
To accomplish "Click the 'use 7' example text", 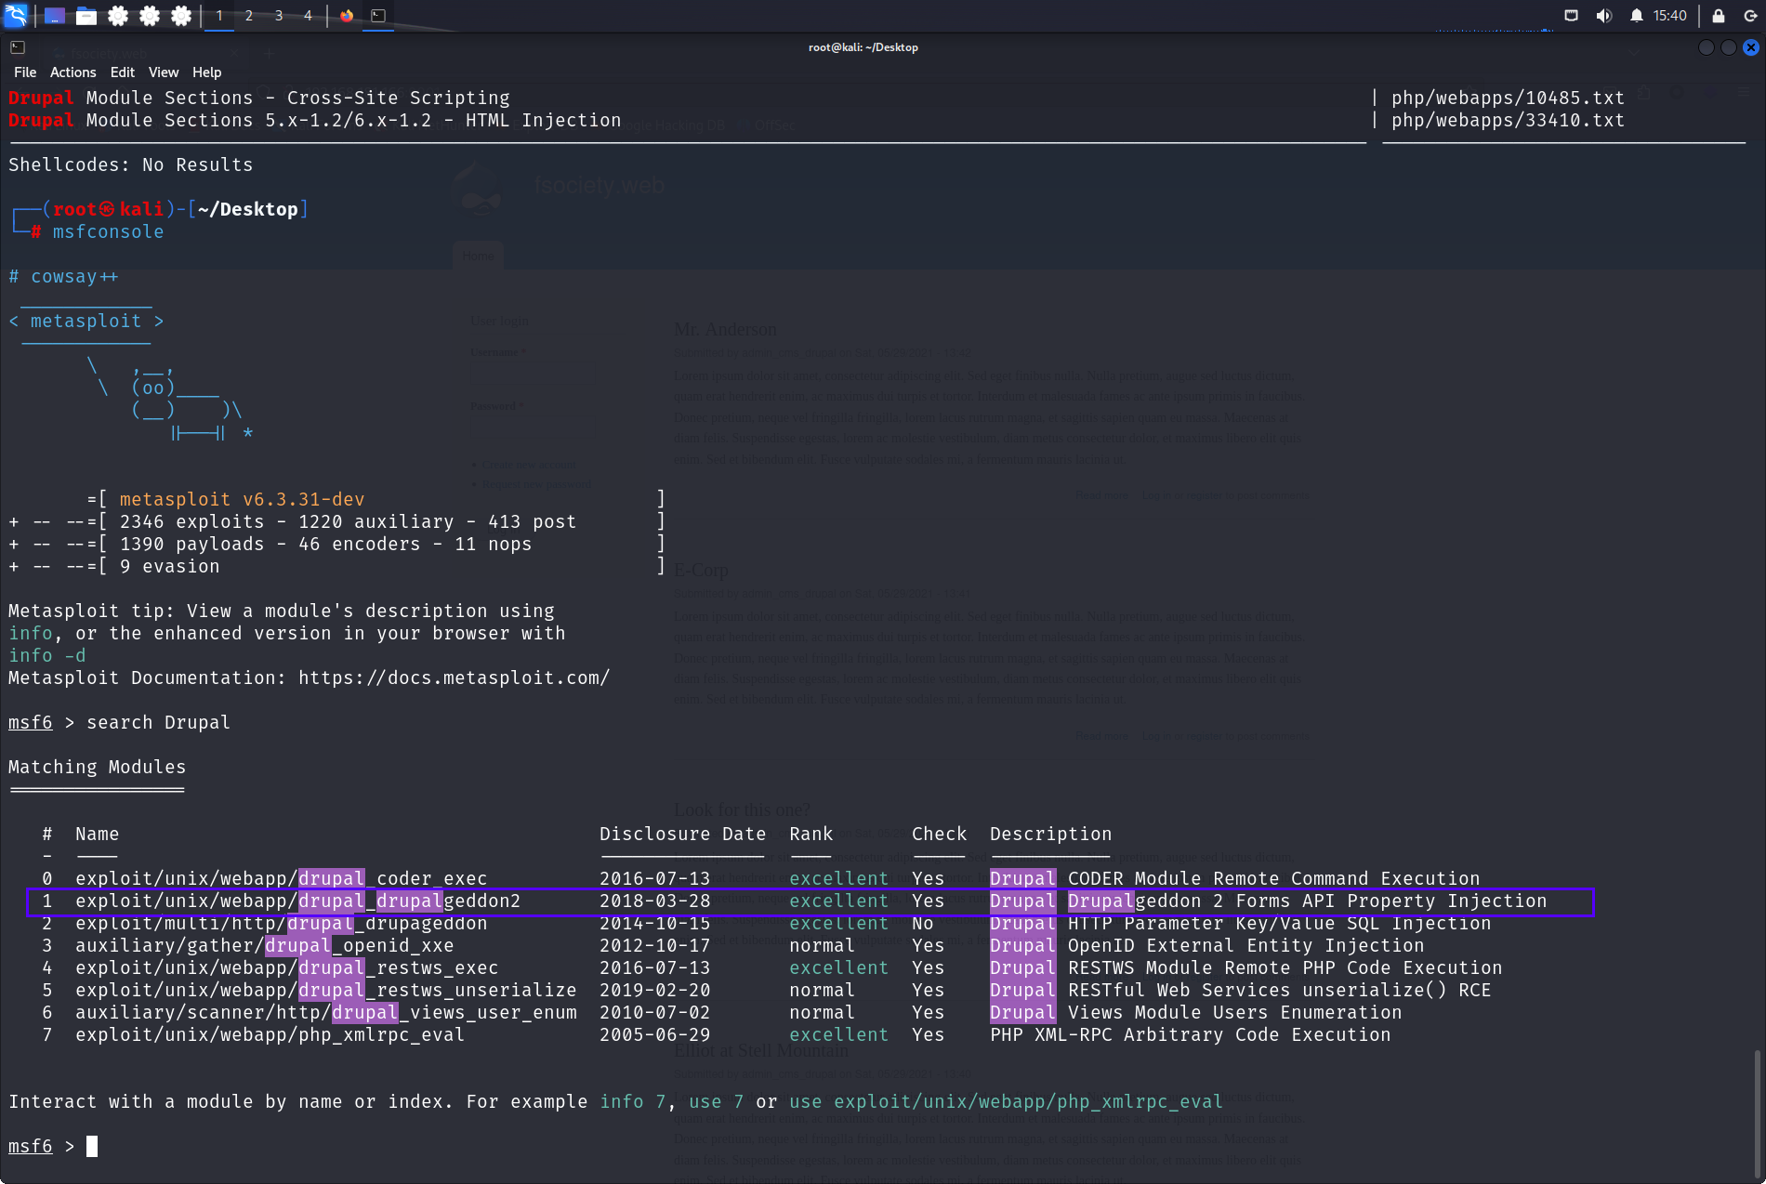I will 716,1101.
